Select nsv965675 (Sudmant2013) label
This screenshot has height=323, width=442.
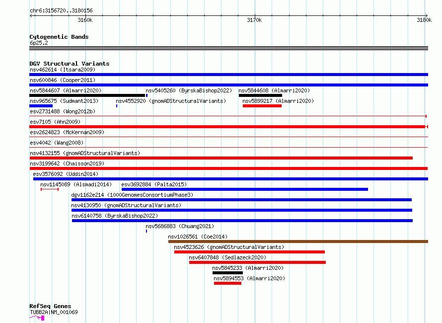[64, 101]
